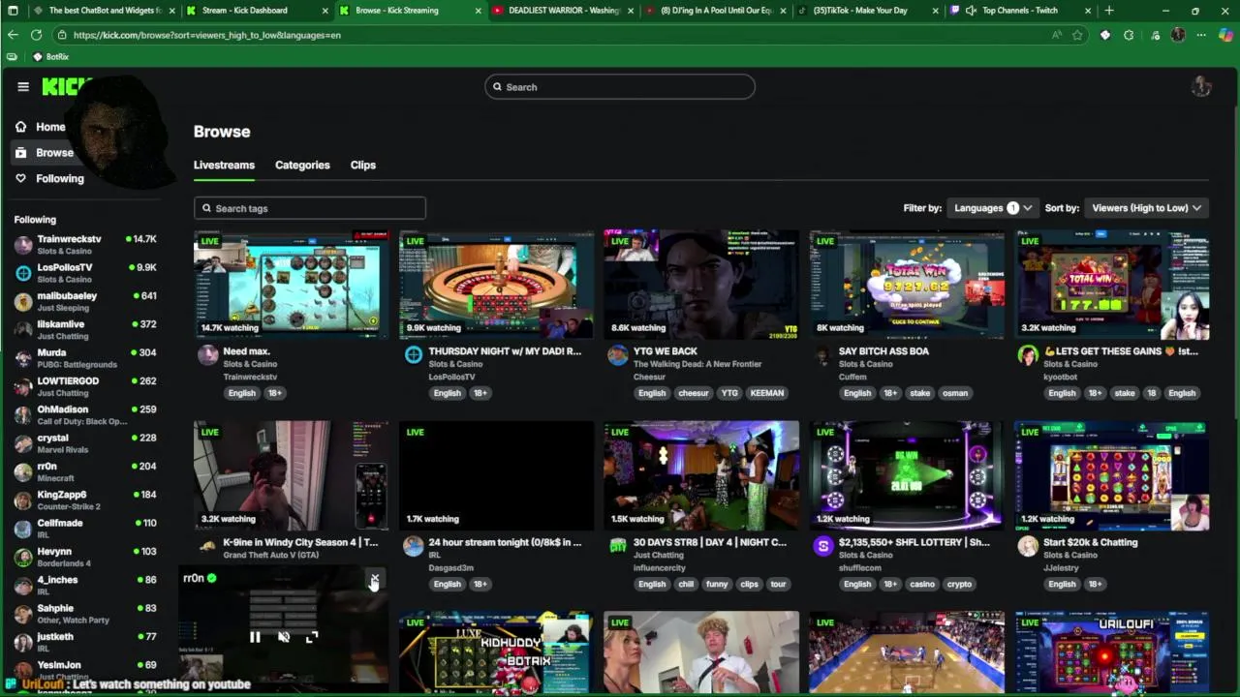Screen dimensions: 1240x697
Task: Switch to the Categories tab
Action: tap(302, 165)
